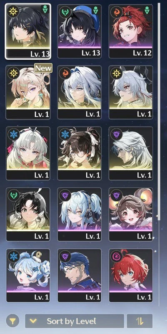Screen dimensions: 167x334
Task: Click the green team marker on the red-haired card
Action: point(147,9)
